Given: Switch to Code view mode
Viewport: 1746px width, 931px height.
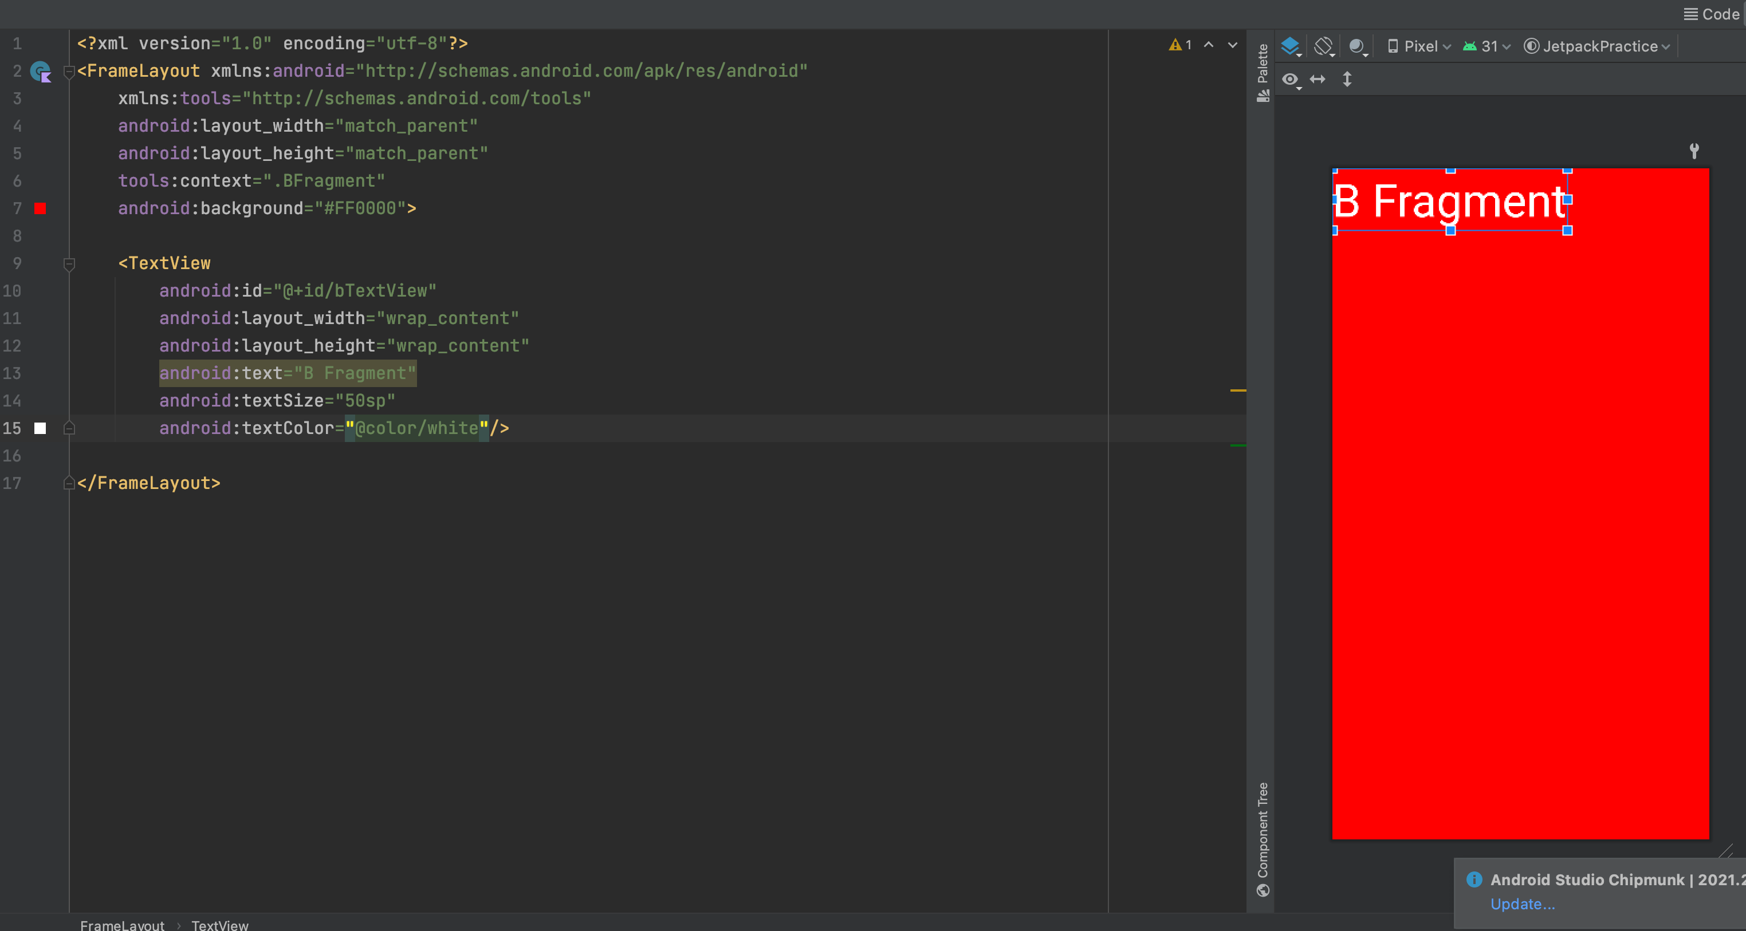Looking at the screenshot, I should 1712,14.
